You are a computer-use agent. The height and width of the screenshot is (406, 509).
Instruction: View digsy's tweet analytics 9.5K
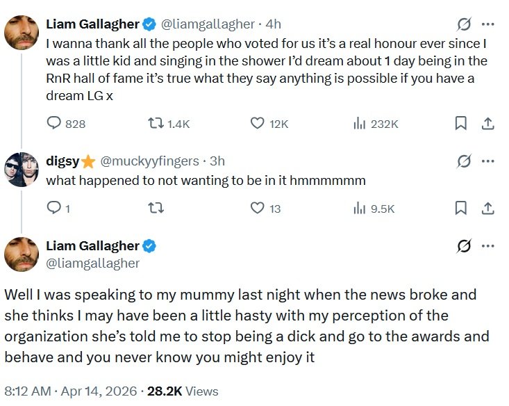tap(360, 207)
